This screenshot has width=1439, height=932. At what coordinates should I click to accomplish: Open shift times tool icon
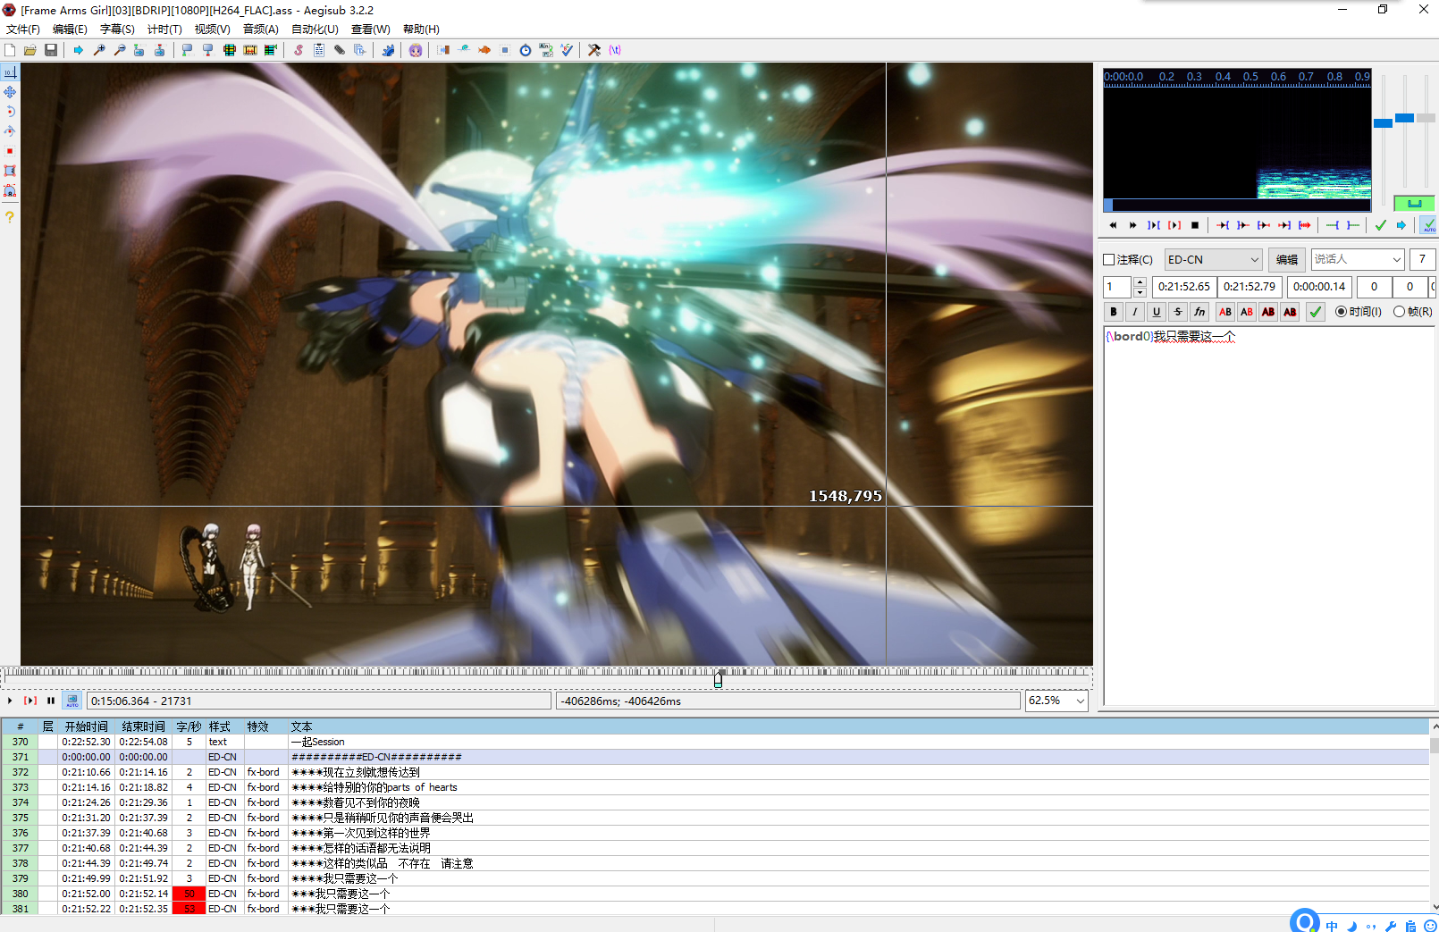443,50
